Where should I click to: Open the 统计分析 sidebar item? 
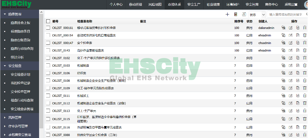[17, 57]
